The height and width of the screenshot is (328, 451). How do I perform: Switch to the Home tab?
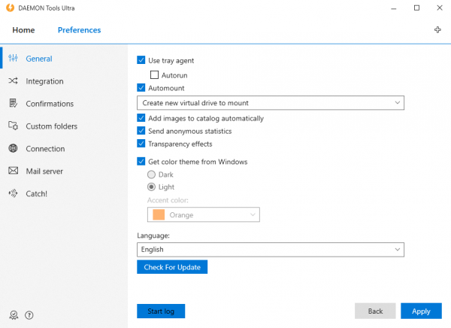click(x=23, y=30)
